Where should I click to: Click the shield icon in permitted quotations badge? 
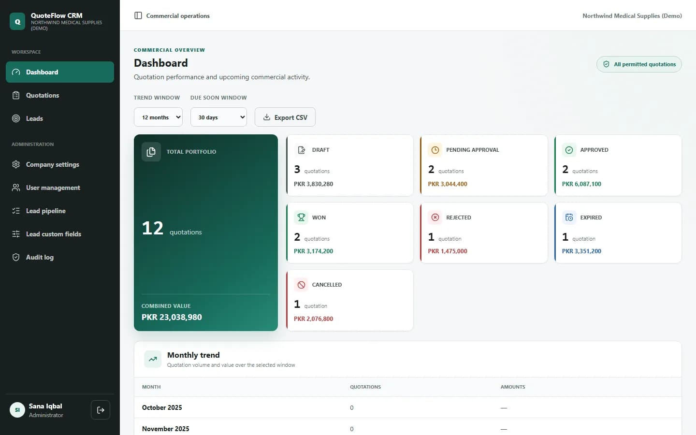click(x=606, y=64)
